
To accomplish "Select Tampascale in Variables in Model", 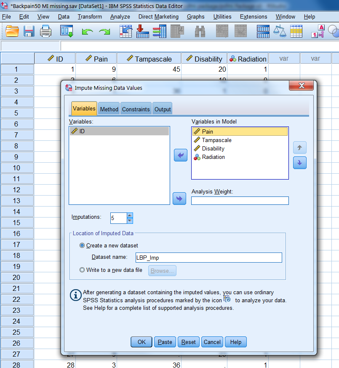I will 240,140.
